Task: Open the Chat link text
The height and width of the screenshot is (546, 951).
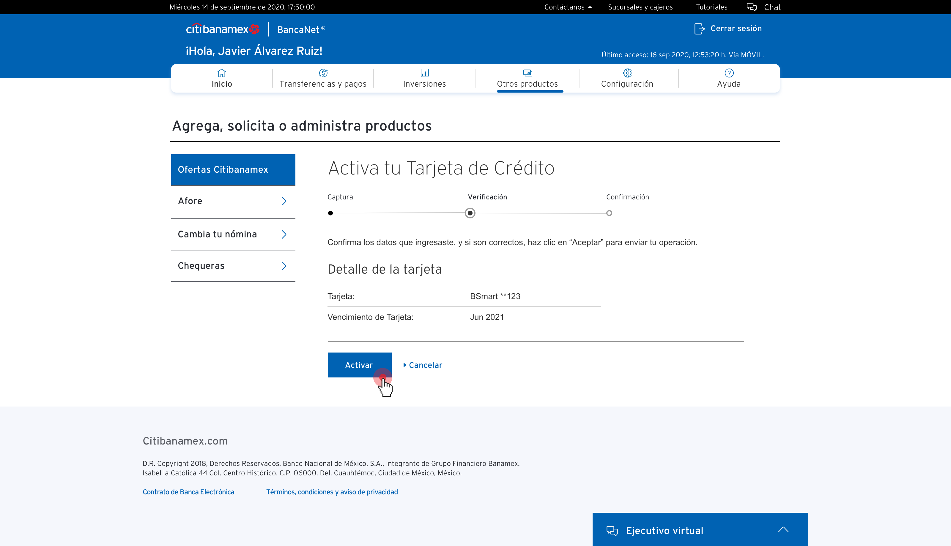Action: pyautogui.click(x=772, y=7)
